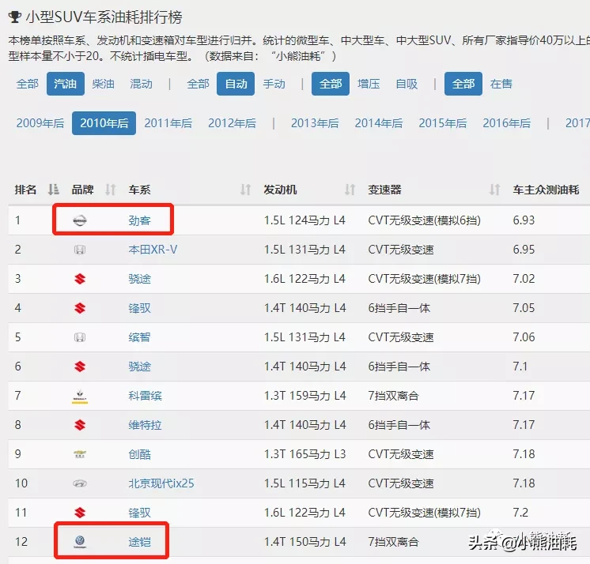Select 全部 in fuel type filter
Viewport: 590px width, 564px height.
[x=28, y=84]
